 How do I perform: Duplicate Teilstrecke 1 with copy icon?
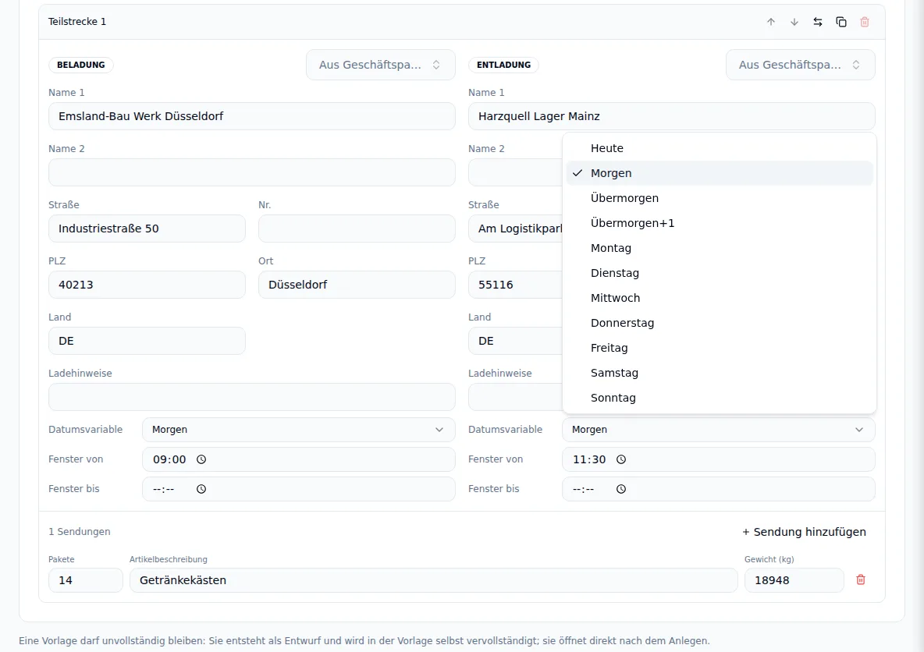[x=841, y=22]
